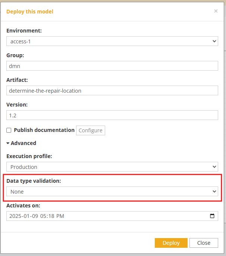Focus the Group field containing dmn
This screenshot has height=256, width=226.
[112, 66]
